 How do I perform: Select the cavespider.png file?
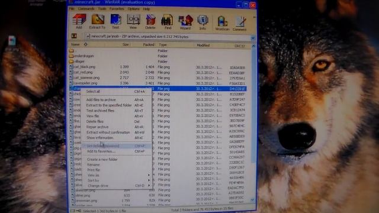tap(85, 83)
